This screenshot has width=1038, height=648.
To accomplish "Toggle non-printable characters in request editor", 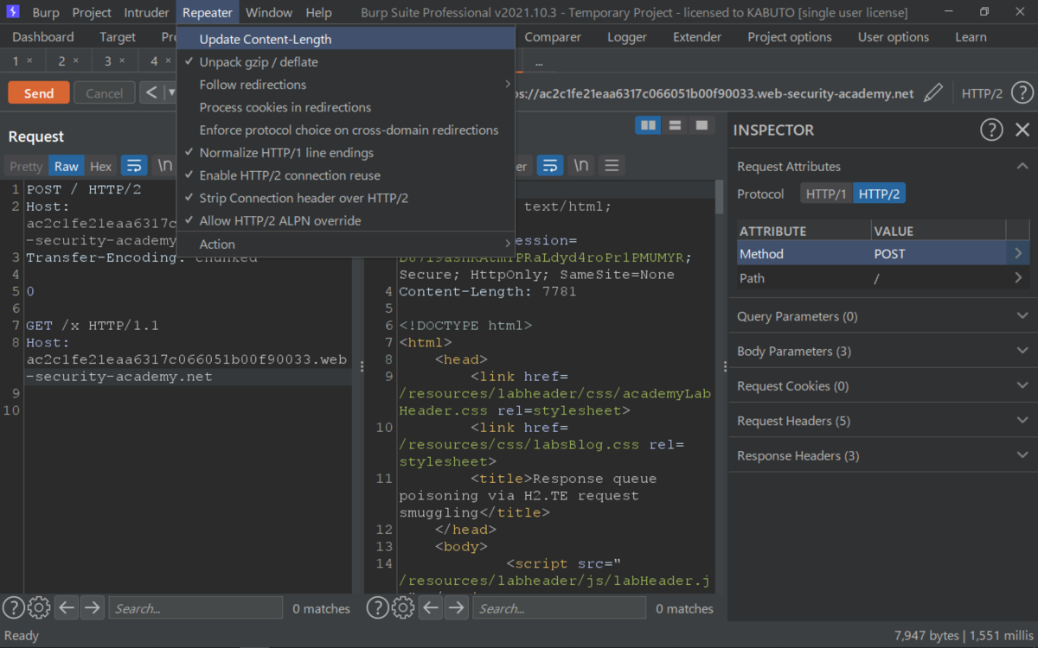I will tap(164, 166).
